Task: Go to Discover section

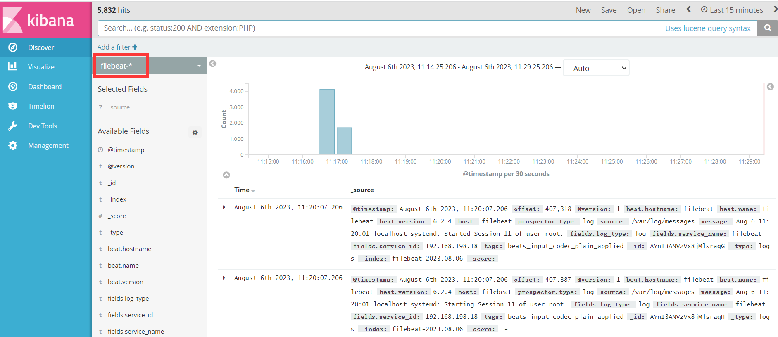Action: pos(41,47)
